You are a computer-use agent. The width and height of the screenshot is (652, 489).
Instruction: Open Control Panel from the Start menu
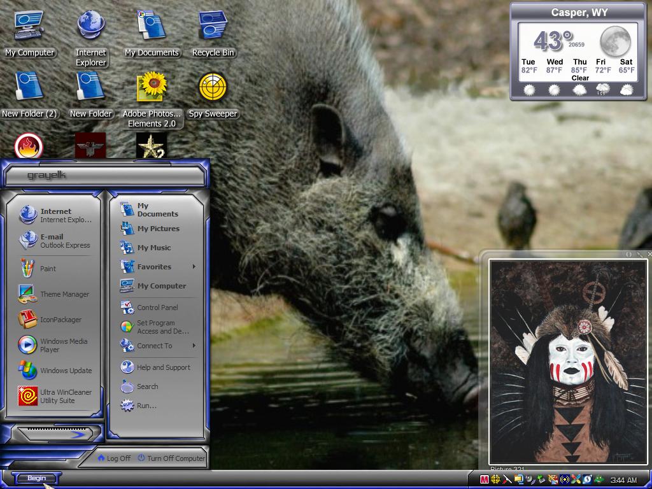coord(158,308)
